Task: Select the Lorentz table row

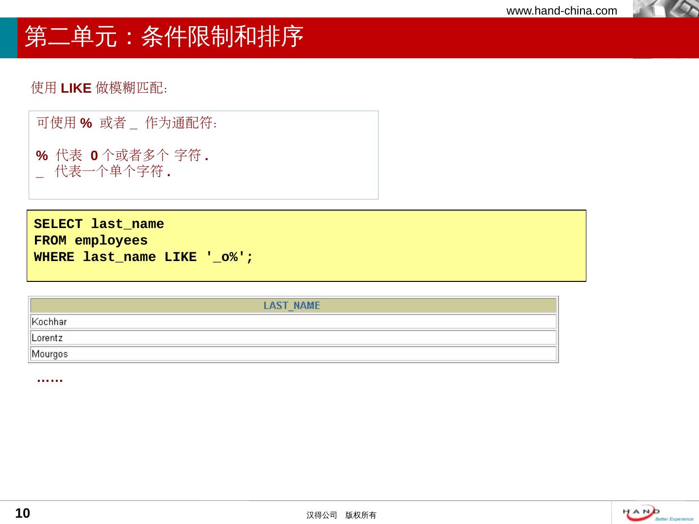Action: pyautogui.click(x=293, y=338)
